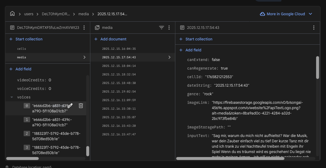This screenshot has height=168, width=326.
Task: Select the cellId field value
Action: point(219,77)
